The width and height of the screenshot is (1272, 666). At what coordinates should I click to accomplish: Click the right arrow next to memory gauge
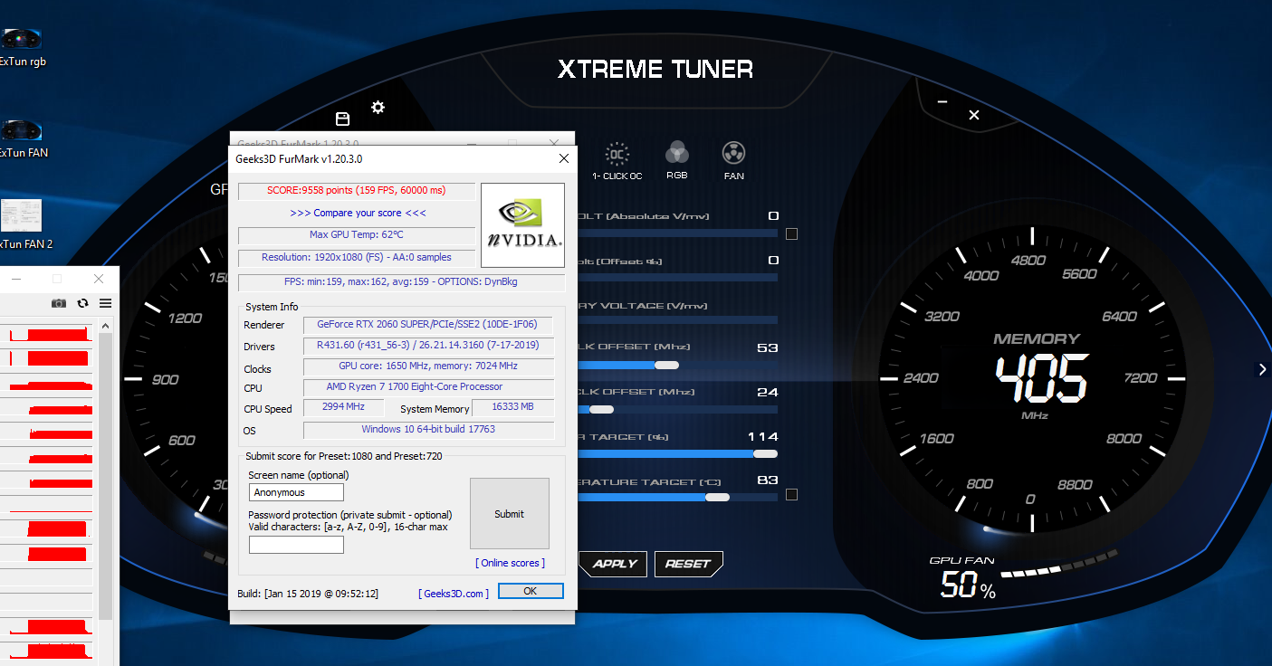coord(1262,369)
